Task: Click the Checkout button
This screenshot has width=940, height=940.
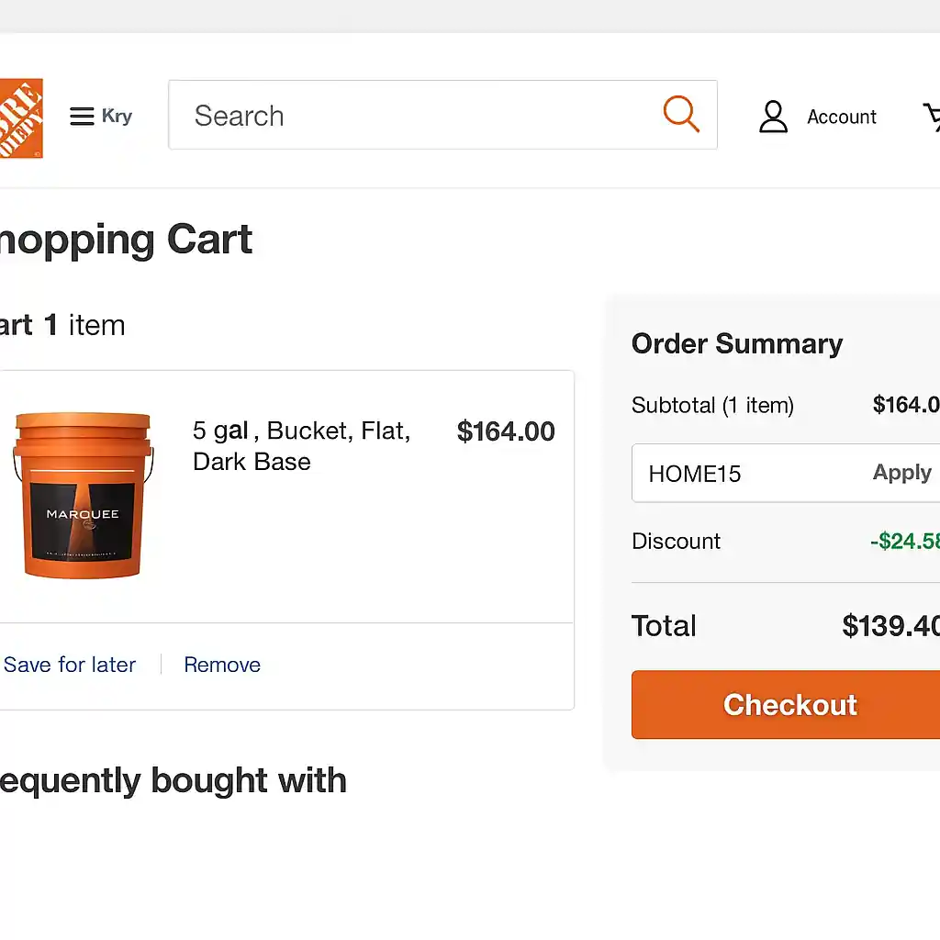Action: click(x=789, y=705)
